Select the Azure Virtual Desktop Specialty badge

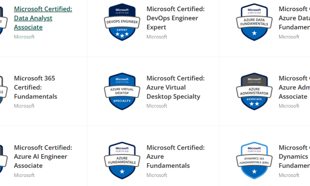coord(122,91)
